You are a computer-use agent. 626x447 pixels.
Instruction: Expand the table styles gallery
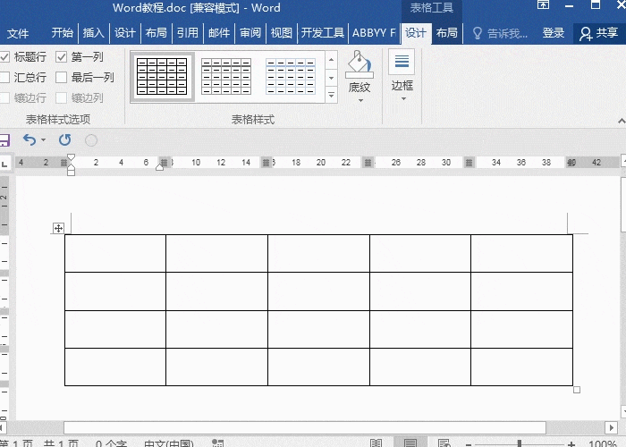[331, 95]
